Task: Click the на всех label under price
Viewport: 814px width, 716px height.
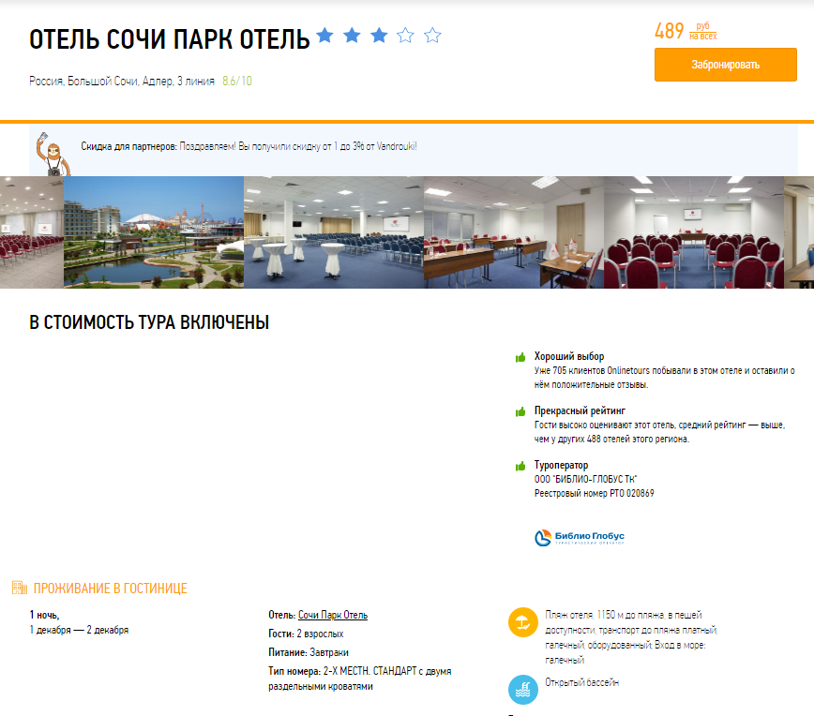Action: coord(703,36)
